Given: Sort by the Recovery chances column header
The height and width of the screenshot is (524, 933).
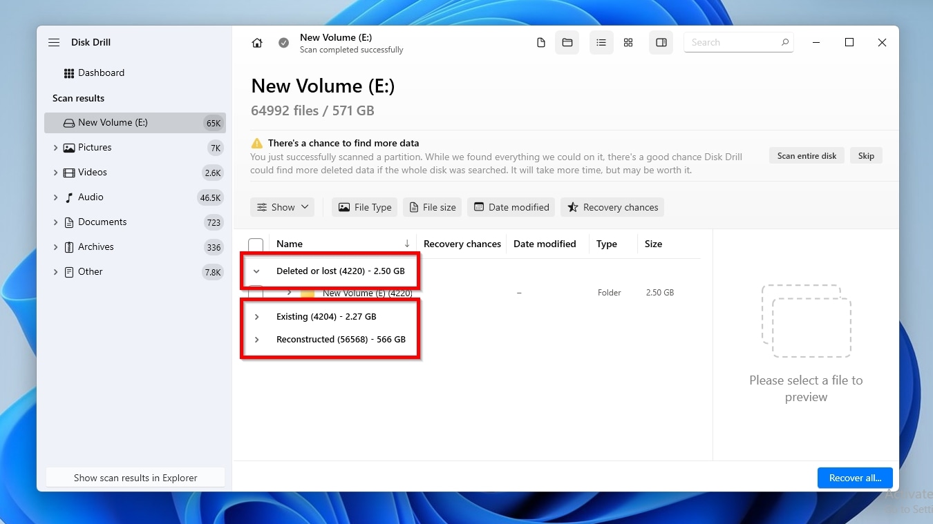Looking at the screenshot, I should pos(462,244).
